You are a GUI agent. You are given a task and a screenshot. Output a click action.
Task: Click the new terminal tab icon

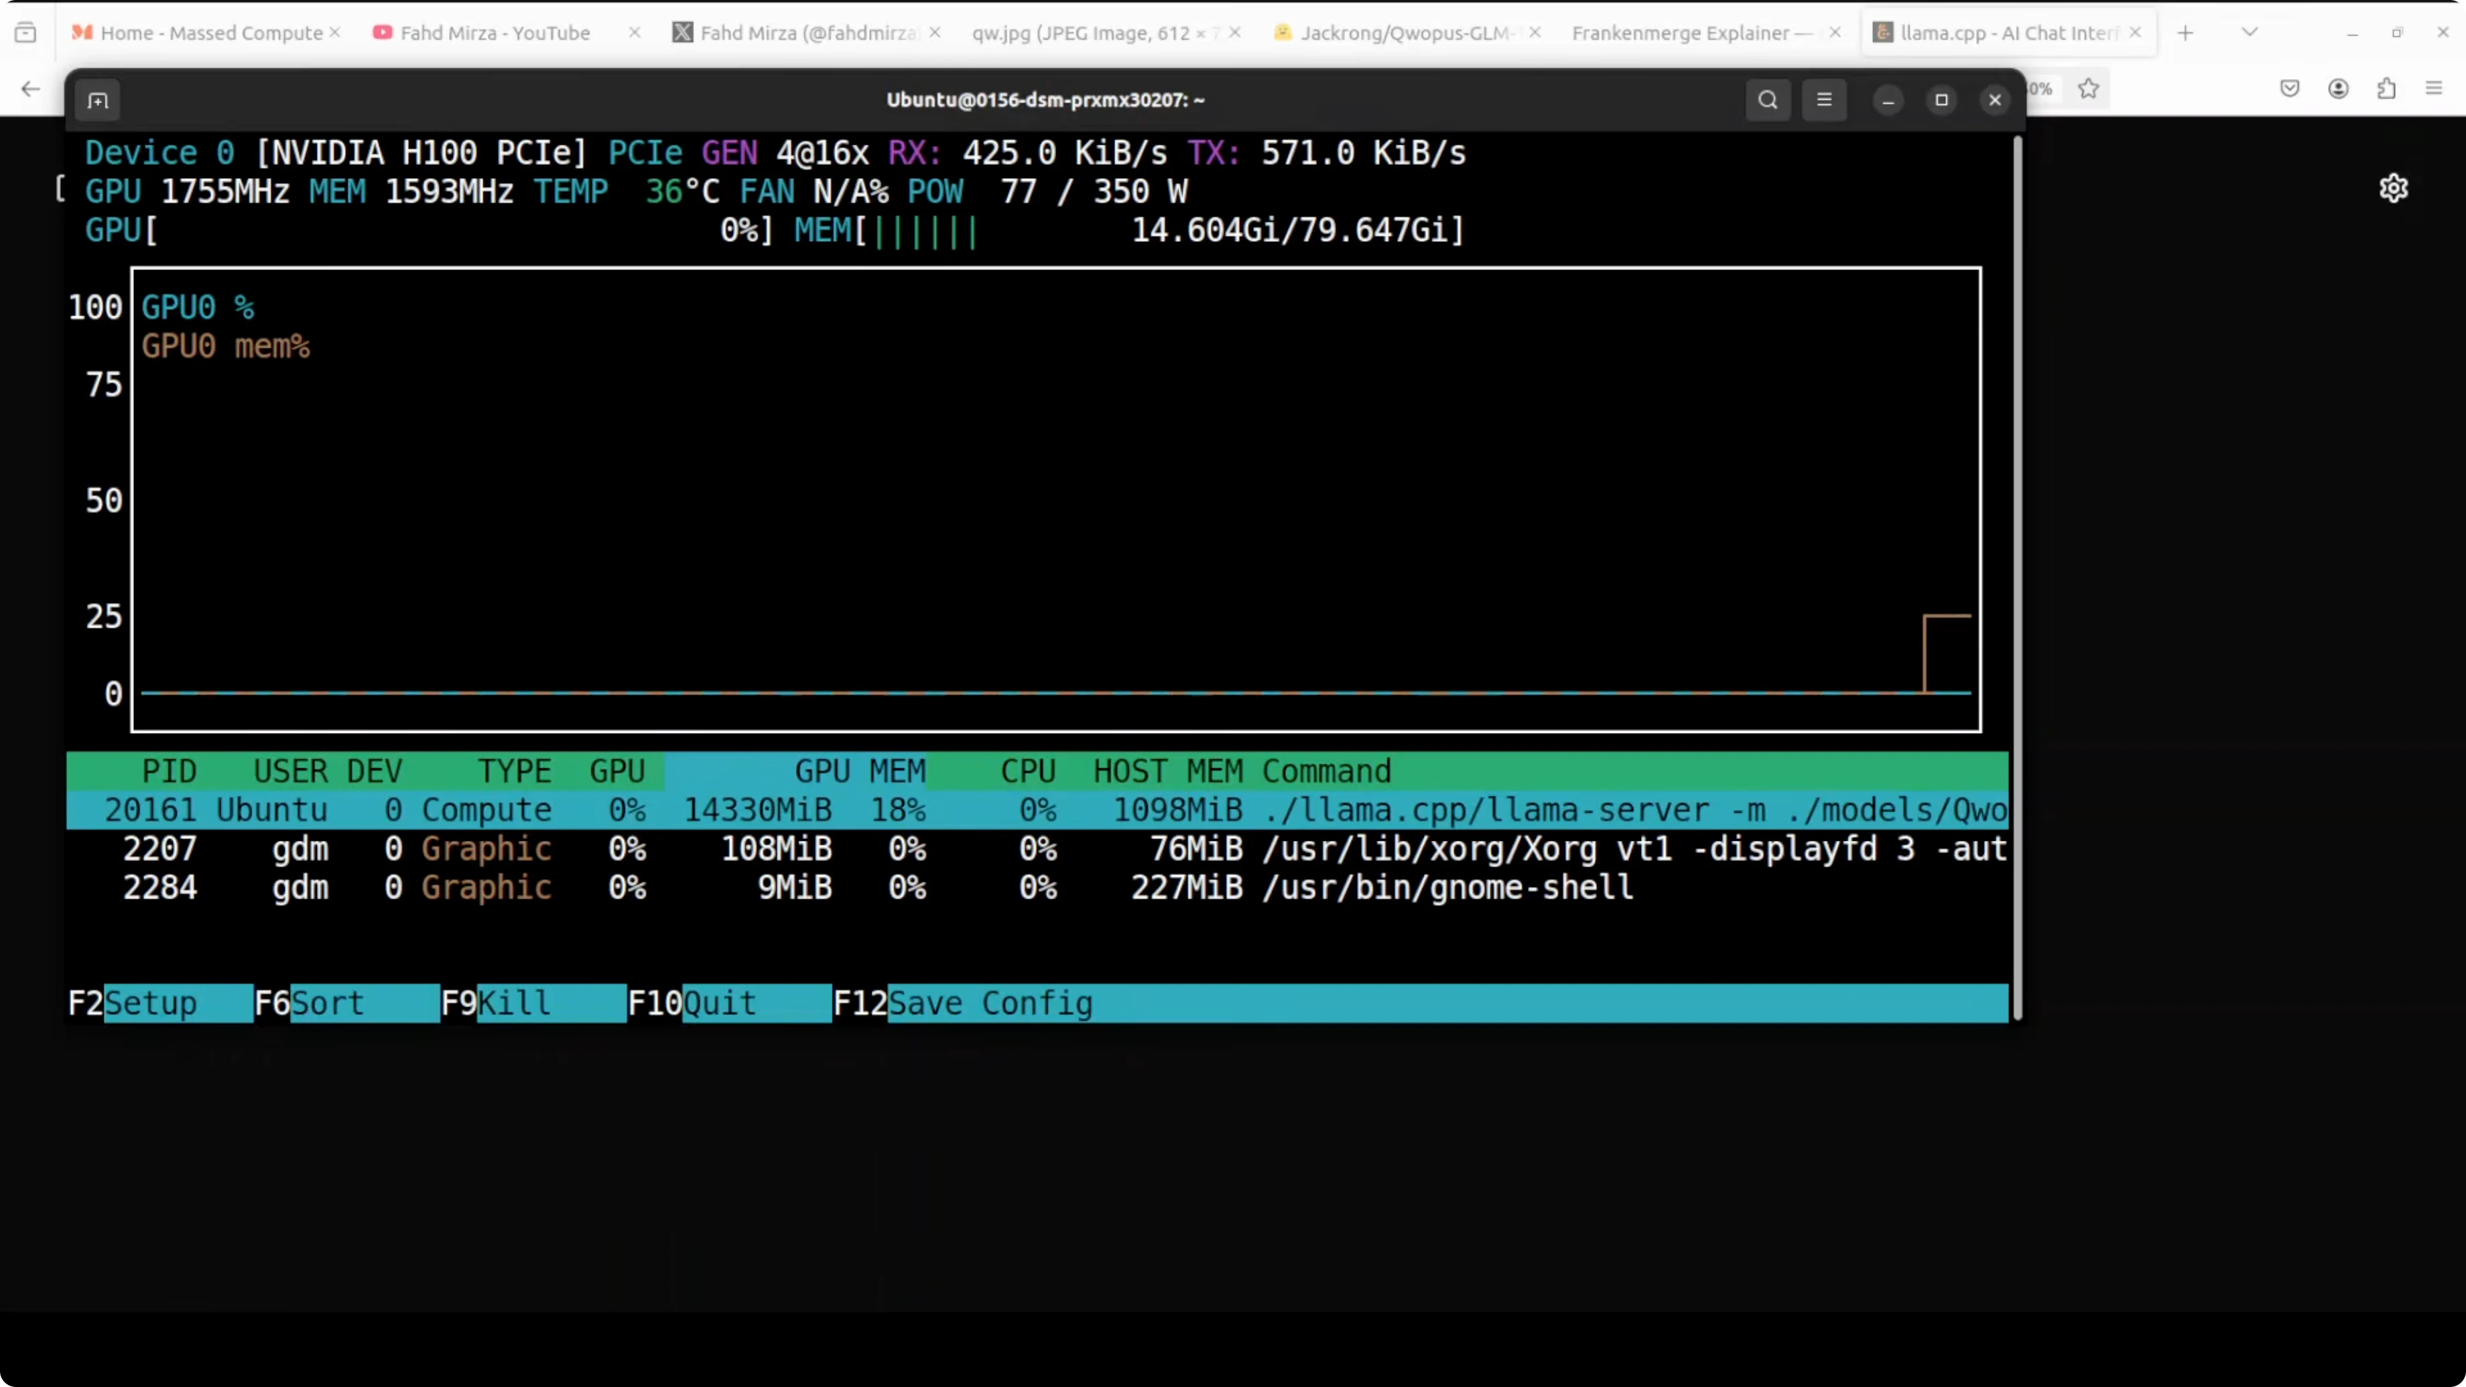click(x=98, y=101)
